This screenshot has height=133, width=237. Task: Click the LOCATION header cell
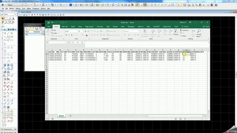point(115,52)
